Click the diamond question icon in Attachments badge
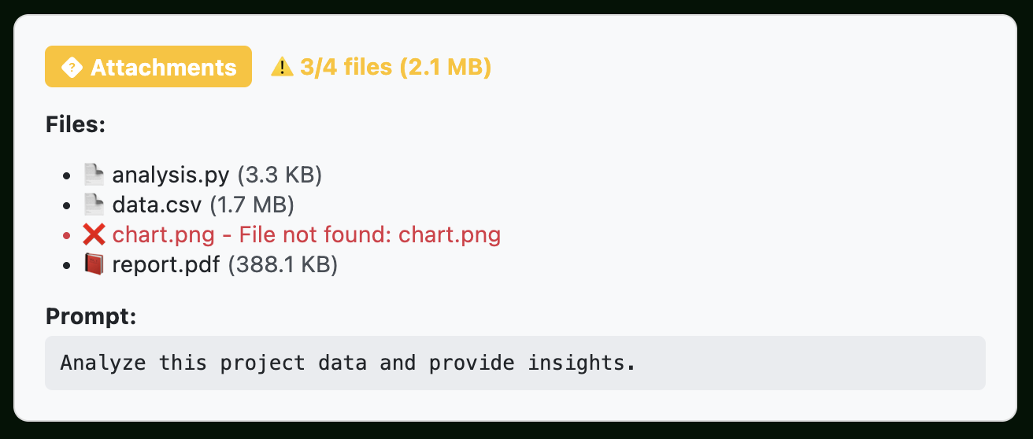This screenshot has height=439, width=1033. pos(72,68)
